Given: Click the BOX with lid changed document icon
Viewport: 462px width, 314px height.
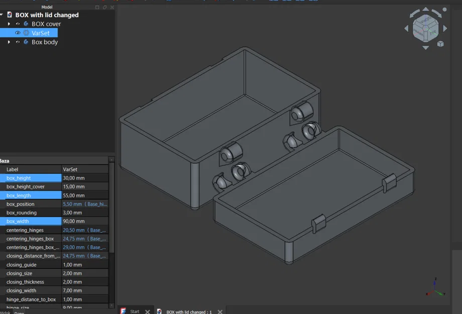Looking at the screenshot, I should [x=10, y=15].
